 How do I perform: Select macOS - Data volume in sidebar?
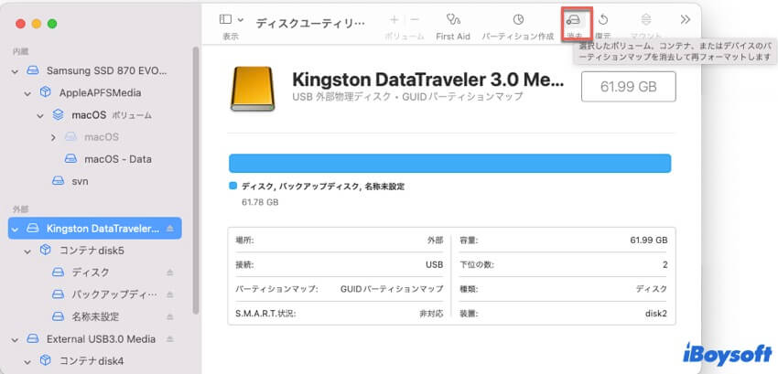point(117,159)
